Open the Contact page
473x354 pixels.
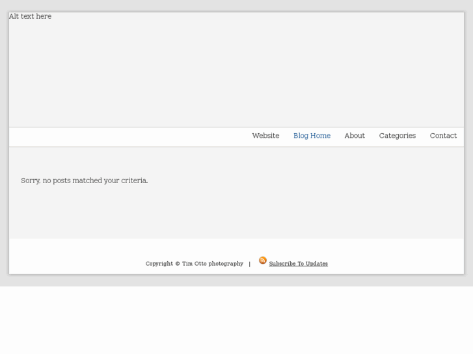pos(443,136)
